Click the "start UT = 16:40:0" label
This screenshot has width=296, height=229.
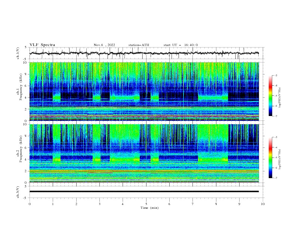pos(181,45)
